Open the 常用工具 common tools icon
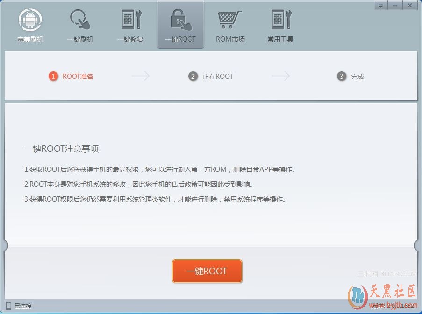 [280, 20]
